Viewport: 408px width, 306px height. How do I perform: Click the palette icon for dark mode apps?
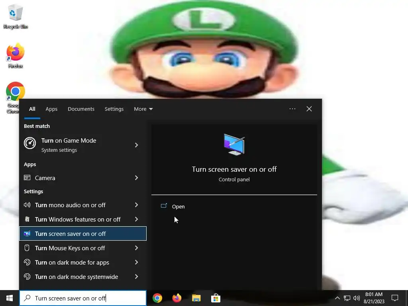click(27, 262)
